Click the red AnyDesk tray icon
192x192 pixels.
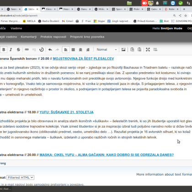144,3
